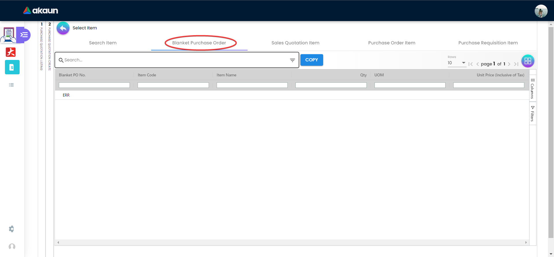
Task: Click the horizontal scrollbar right arrow
Action: (x=526, y=243)
